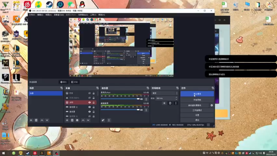The width and height of the screenshot is (277, 156).
Task: Open the 工具(T) menu
Action: 93,15
